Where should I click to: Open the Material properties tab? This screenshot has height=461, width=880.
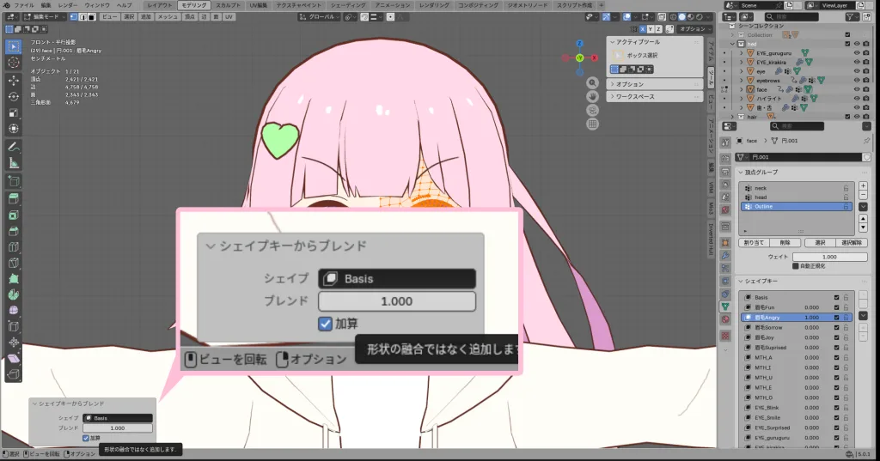pyautogui.click(x=725, y=319)
